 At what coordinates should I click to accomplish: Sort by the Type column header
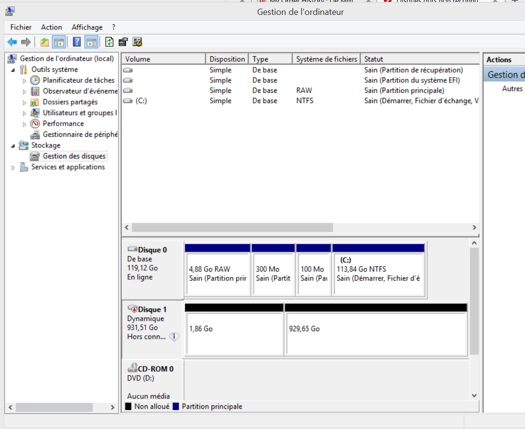pyautogui.click(x=271, y=59)
